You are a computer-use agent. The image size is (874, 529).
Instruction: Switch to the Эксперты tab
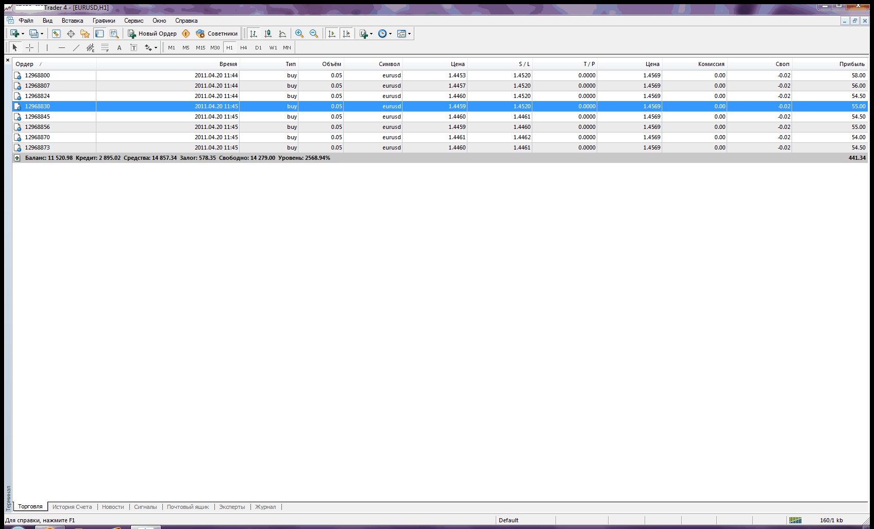(232, 507)
